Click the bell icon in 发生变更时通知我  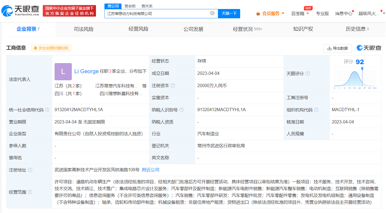coord(35,48)
